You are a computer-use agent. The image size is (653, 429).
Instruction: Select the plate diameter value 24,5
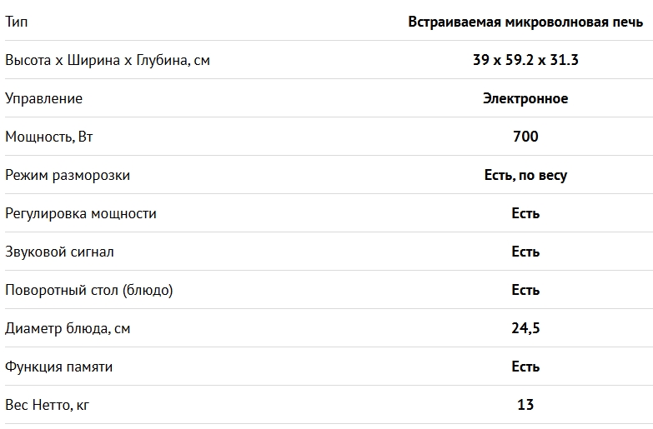click(x=525, y=328)
